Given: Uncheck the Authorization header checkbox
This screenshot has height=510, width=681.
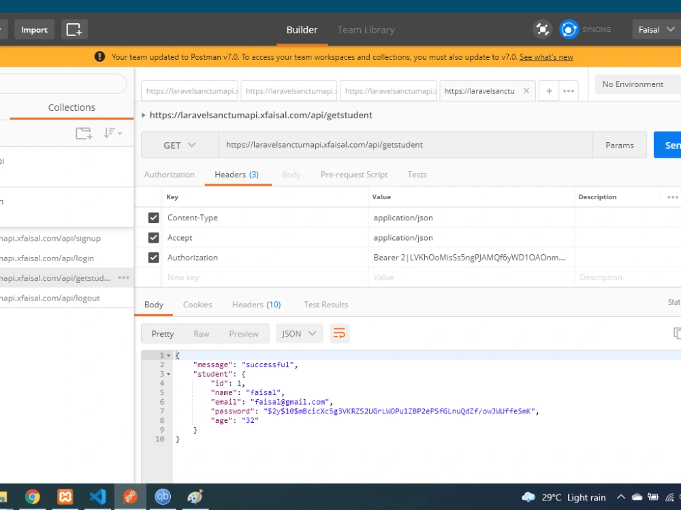Looking at the screenshot, I should (x=153, y=257).
